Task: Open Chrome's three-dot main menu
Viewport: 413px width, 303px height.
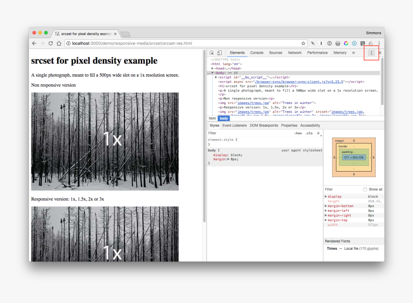Action: [379, 44]
